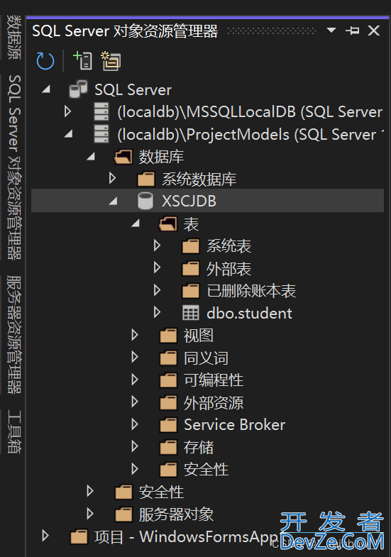
Task: Expand the 系统表 folder
Action: pyautogui.click(x=157, y=246)
